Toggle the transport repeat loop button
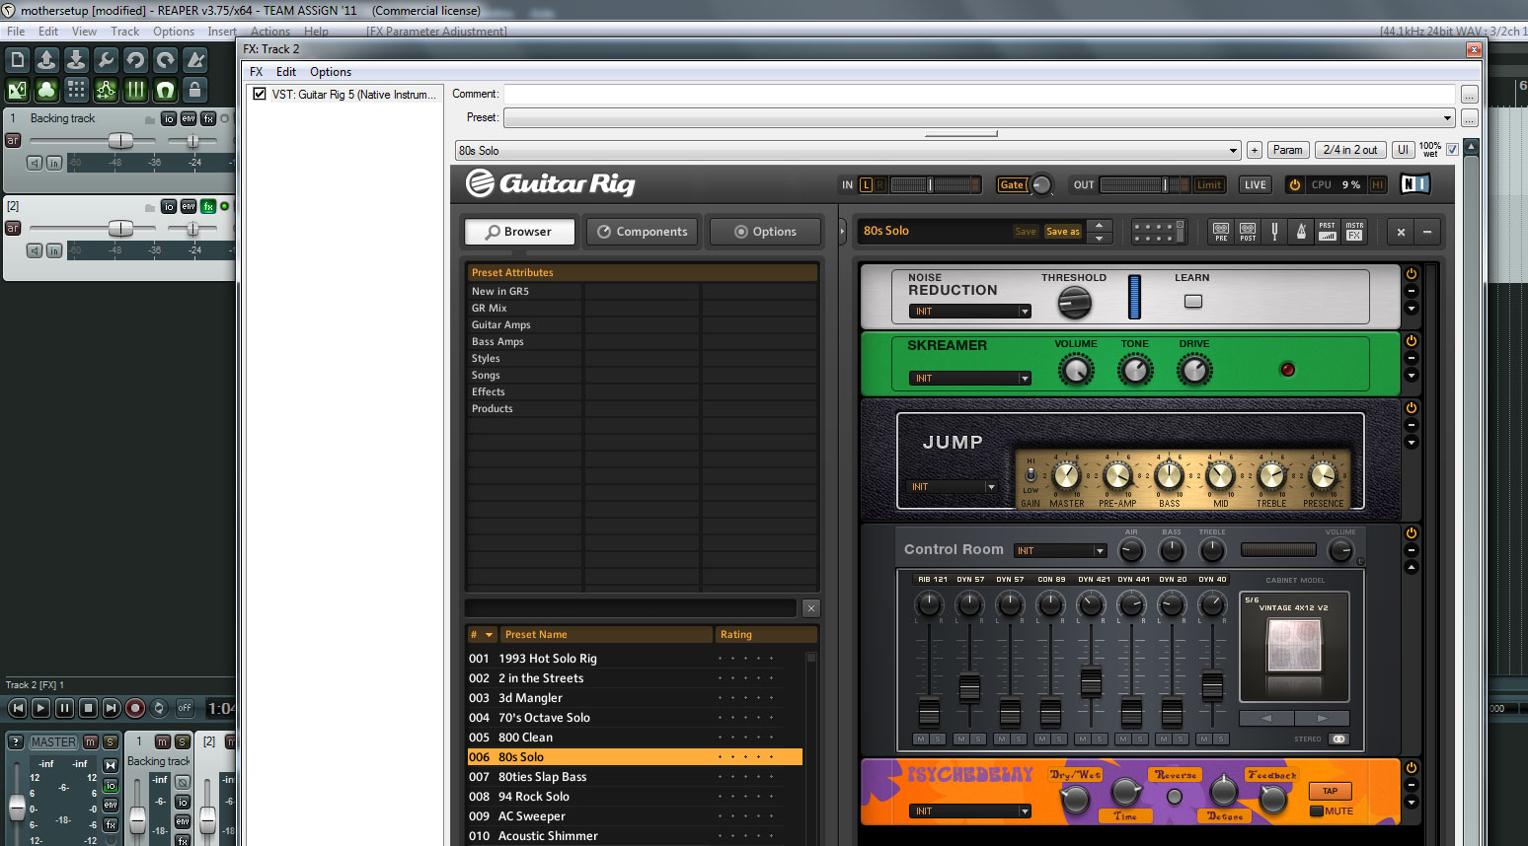 (x=159, y=708)
